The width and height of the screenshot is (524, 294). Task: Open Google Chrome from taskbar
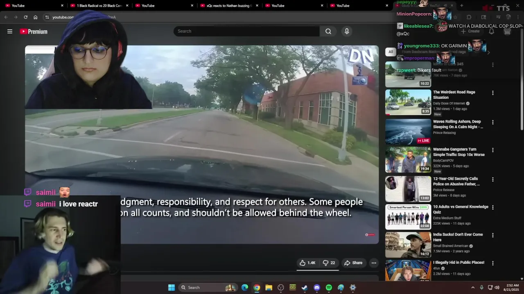pos(257,287)
